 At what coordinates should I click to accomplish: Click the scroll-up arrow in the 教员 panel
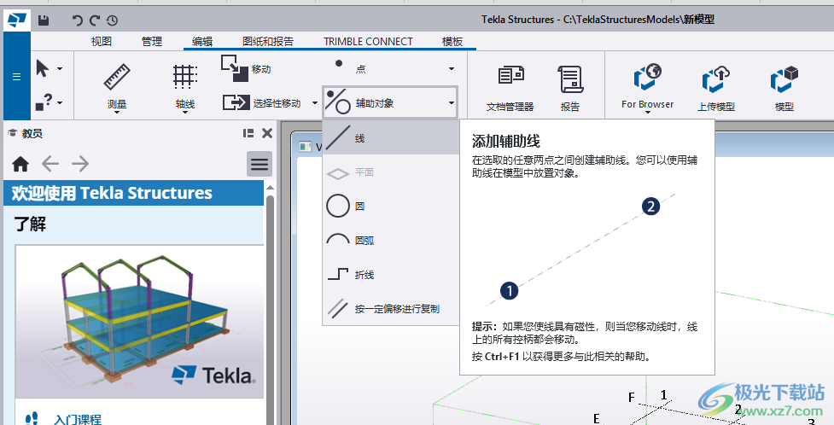coord(270,187)
